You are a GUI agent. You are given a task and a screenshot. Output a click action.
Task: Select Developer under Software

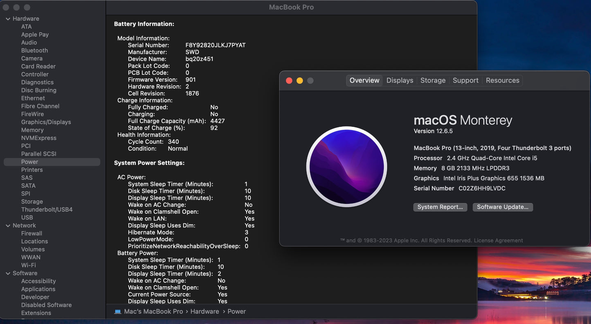click(35, 297)
